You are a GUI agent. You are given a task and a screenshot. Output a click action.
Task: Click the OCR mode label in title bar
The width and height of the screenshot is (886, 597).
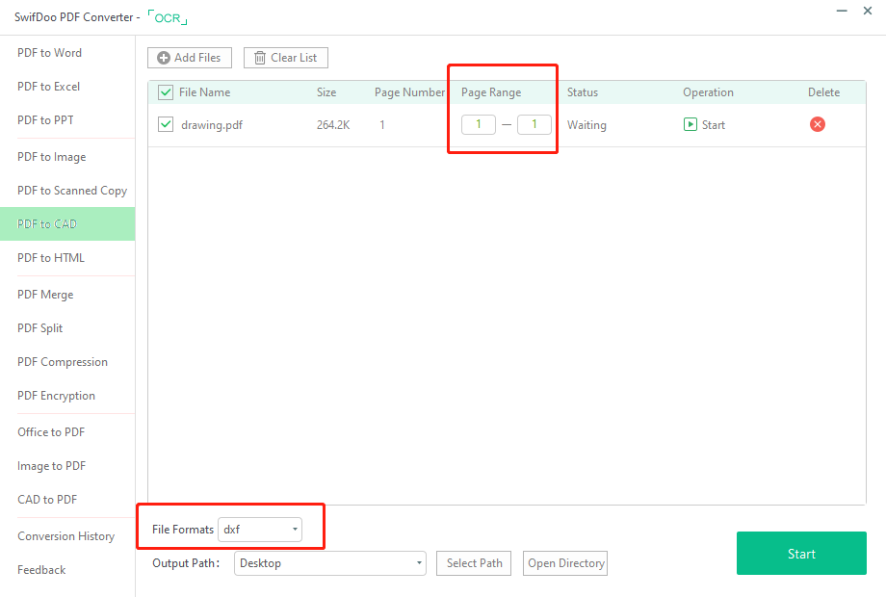pyautogui.click(x=168, y=17)
